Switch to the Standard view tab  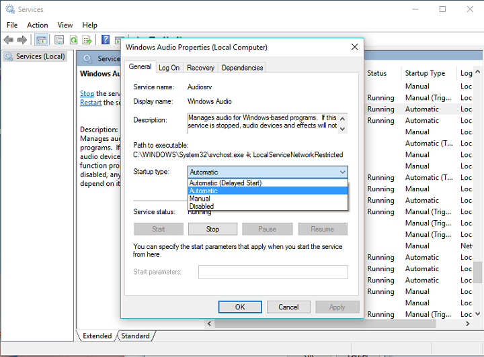tap(135, 336)
